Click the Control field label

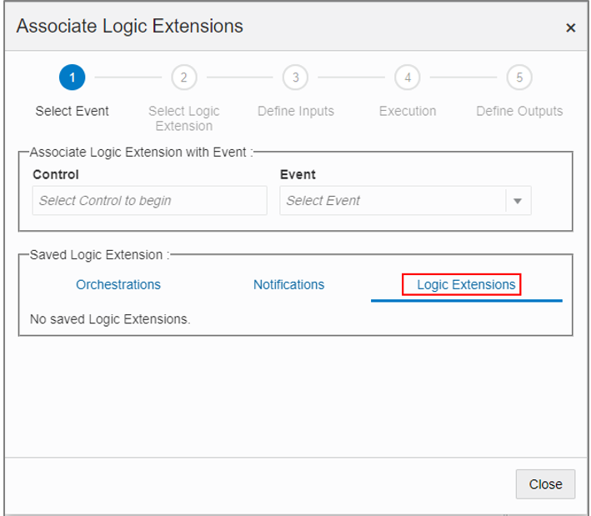56,174
